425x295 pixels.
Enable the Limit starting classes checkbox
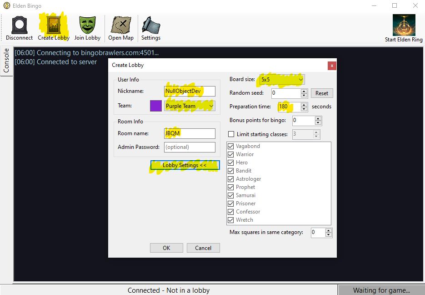click(231, 134)
